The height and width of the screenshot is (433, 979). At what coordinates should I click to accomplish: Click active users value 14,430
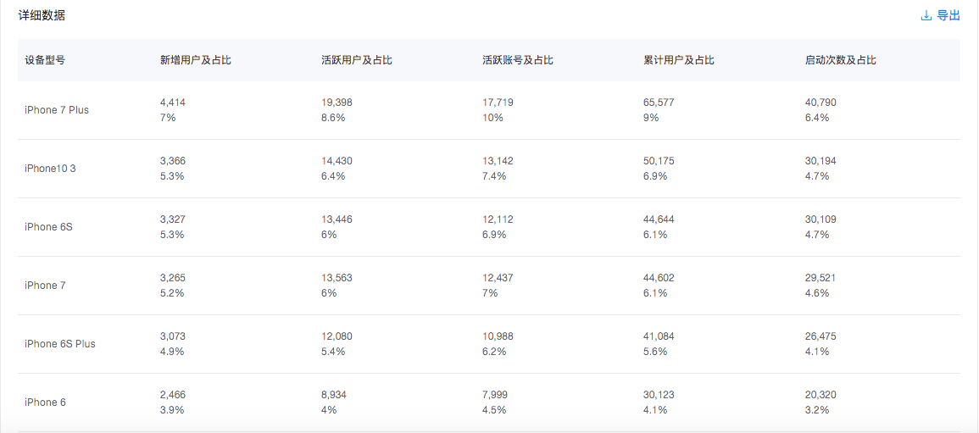tap(337, 161)
